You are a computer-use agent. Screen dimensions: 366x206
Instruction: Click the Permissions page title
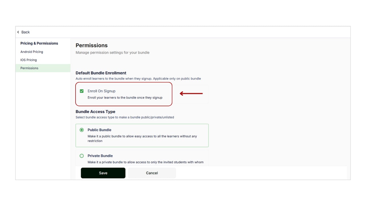click(91, 46)
